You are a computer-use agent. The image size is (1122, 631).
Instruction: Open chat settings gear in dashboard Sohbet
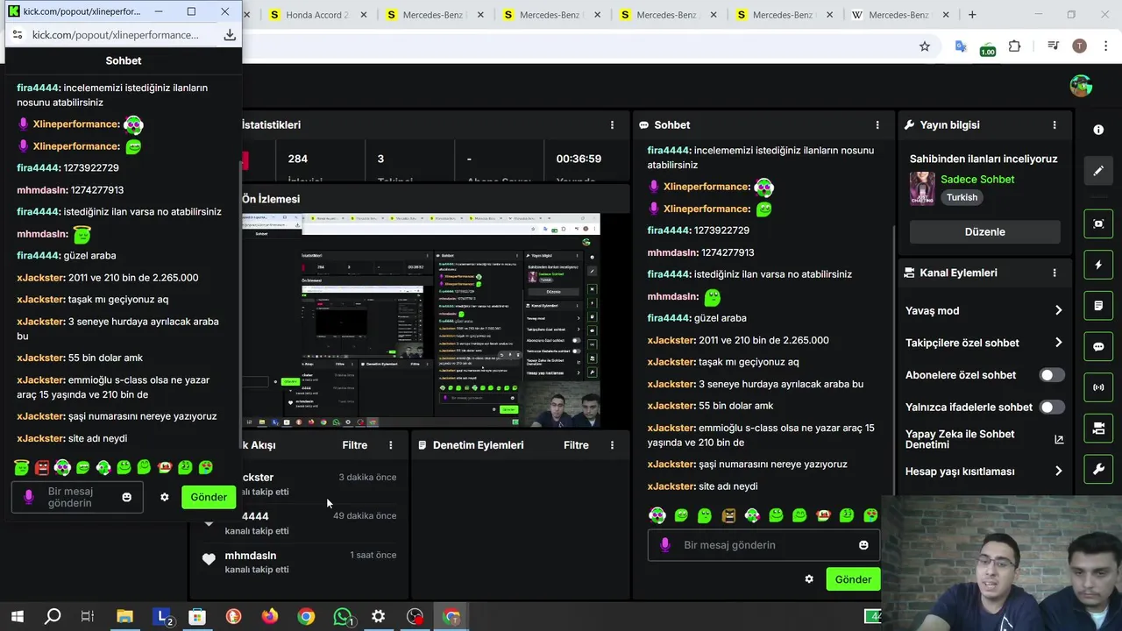pos(809,579)
